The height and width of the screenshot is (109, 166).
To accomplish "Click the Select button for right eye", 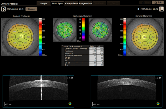I will click(x=31, y=9).
